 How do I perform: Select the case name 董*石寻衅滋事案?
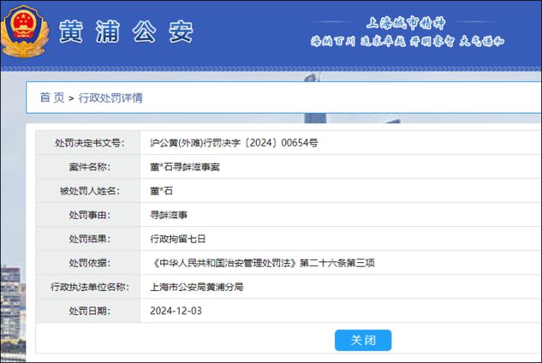click(185, 166)
